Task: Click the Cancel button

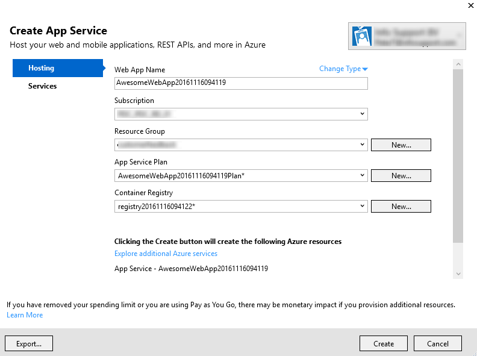Action: tap(438, 343)
